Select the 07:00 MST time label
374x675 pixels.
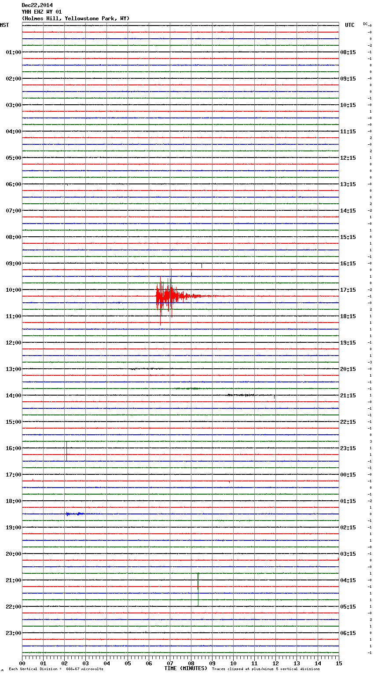(14, 211)
